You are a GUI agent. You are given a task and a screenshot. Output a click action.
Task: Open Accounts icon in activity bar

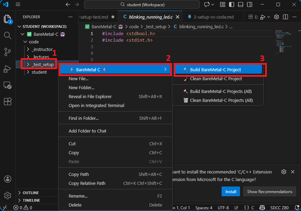tap(8, 179)
